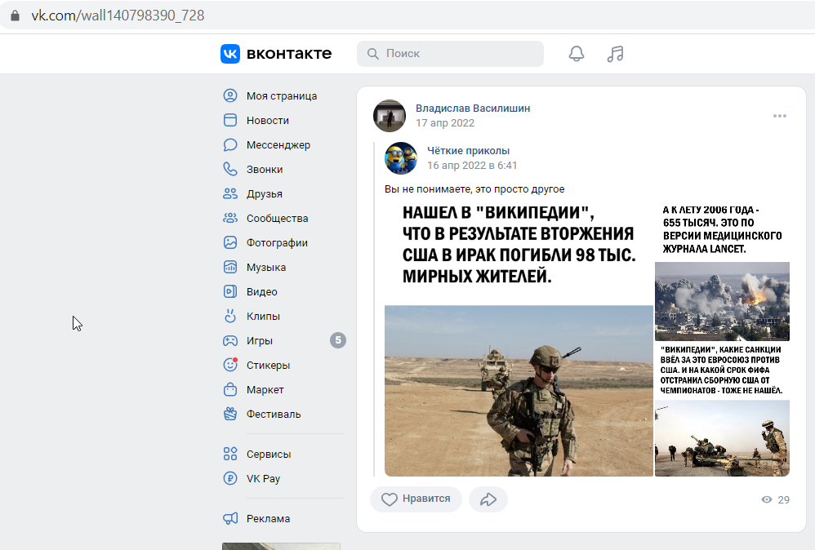This screenshot has height=550, width=815.
Task: Click the Стикеры label
Action: point(268,365)
